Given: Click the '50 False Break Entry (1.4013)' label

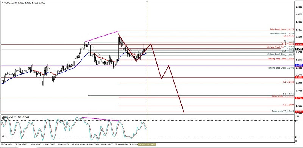Looking at the screenshot, I should click(280, 55).
